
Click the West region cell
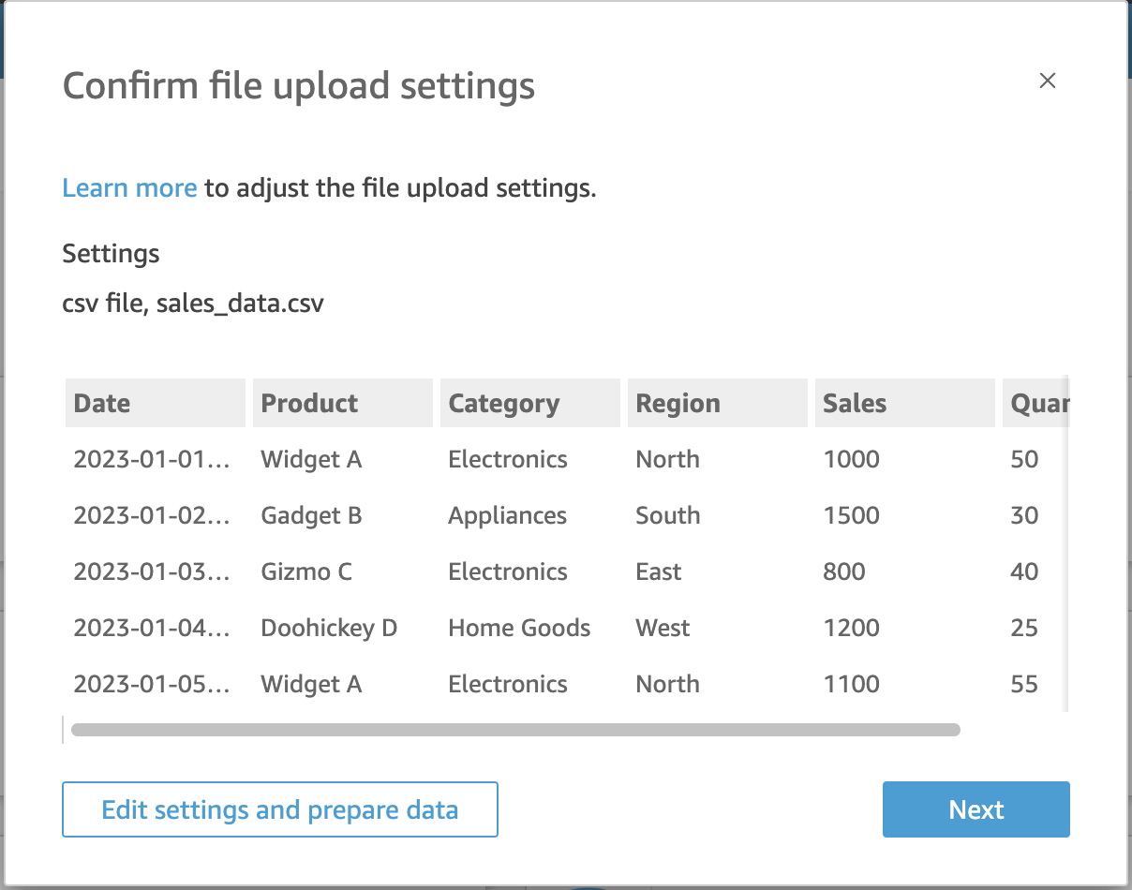pyautogui.click(x=663, y=628)
